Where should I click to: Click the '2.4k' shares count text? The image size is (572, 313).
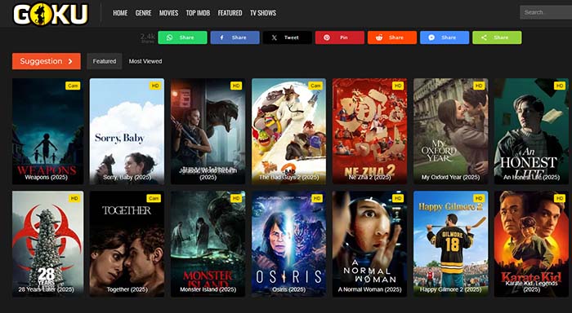tap(148, 36)
